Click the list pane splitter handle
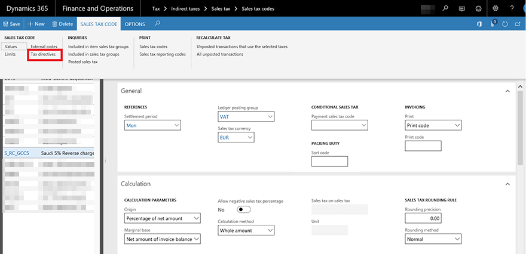The image size is (526, 254). coord(105,160)
